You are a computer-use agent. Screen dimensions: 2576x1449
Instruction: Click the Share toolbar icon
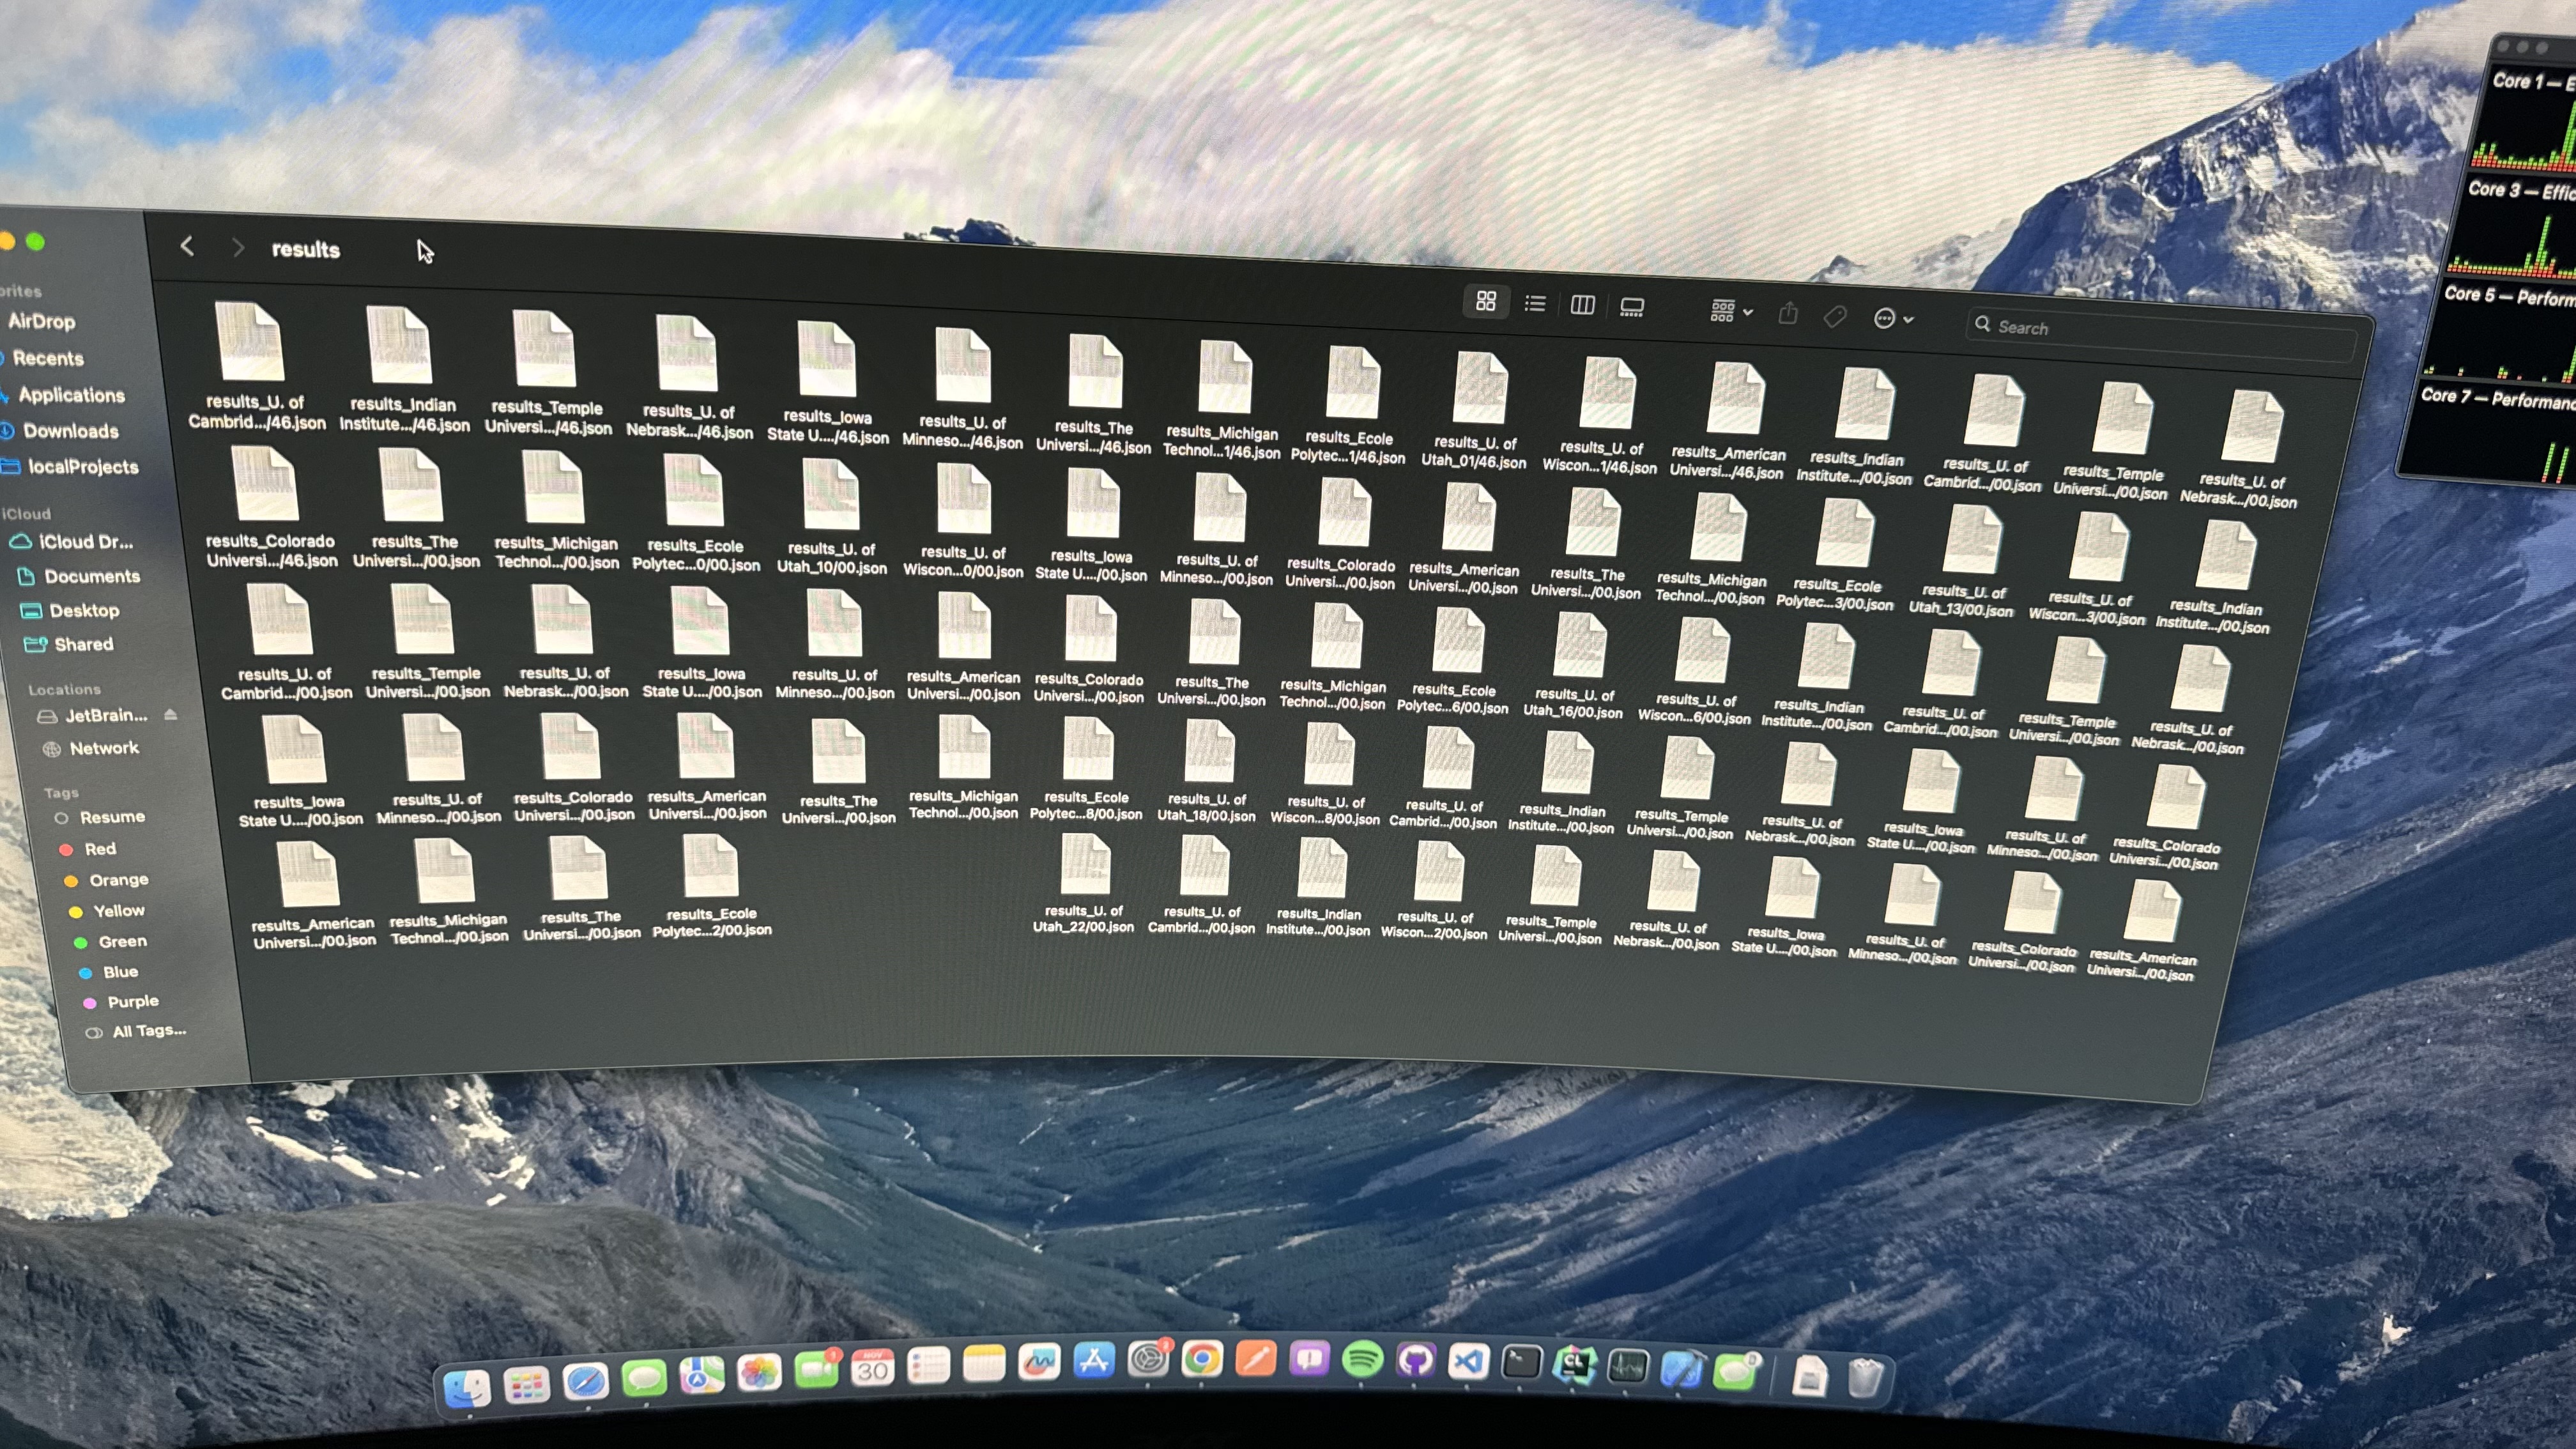pos(1788,314)
